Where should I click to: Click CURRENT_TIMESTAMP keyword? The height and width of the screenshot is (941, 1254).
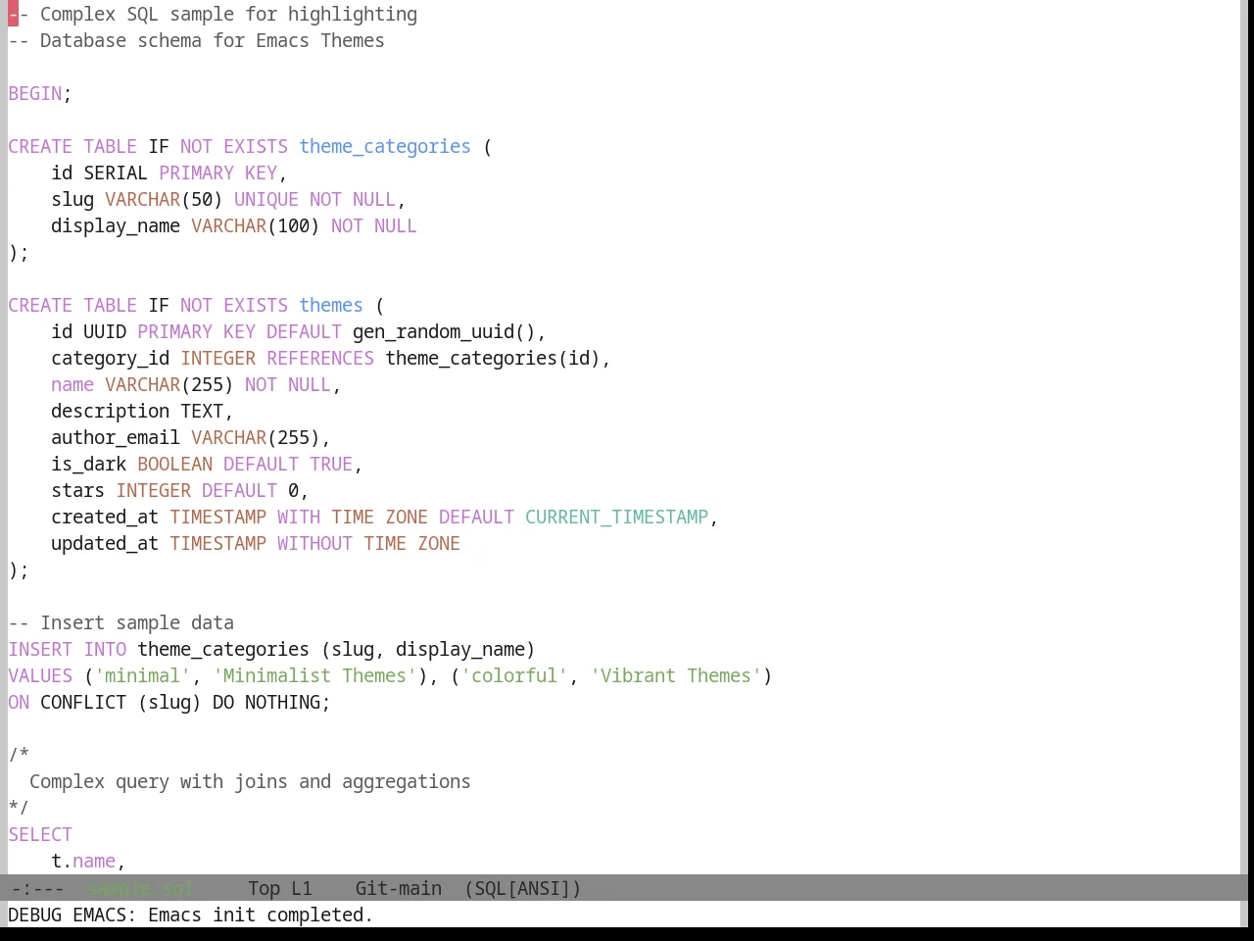tap(616, 517)
